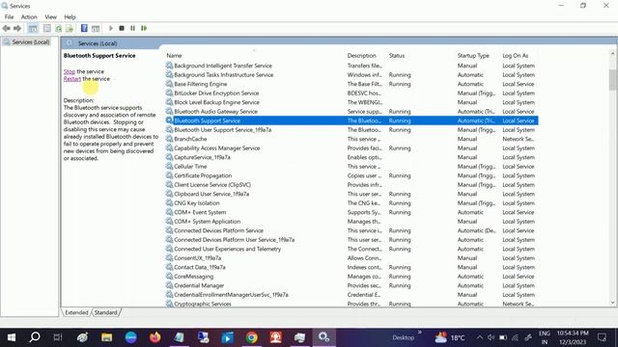Image resolution: width=618 pixels, height=347 pixels.
Task: Select Connected User Experiences and Telemetry
Action: point(351,249)
